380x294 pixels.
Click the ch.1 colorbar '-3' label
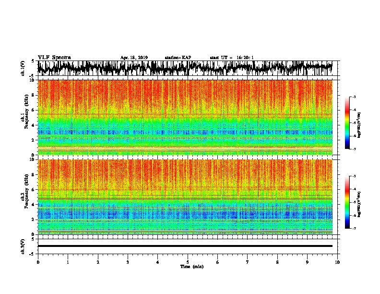click(354, 97)
